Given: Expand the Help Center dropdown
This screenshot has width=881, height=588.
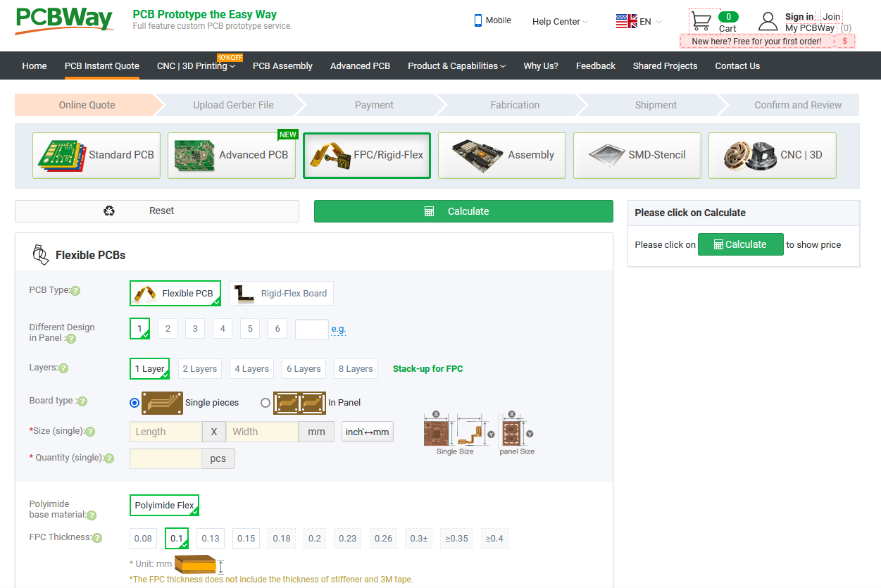Looking at the screenshot, I should tap(560, 22).
